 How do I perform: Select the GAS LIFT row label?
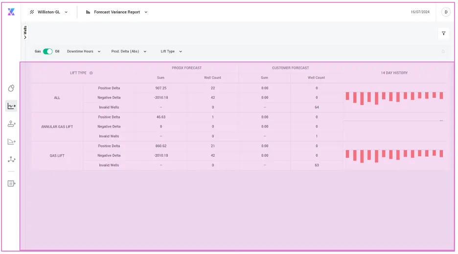click(57, 156)
